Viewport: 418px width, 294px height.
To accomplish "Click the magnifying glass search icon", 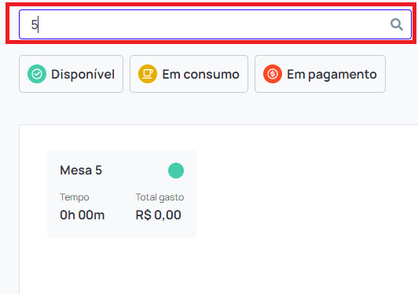I will pos(397,24).
